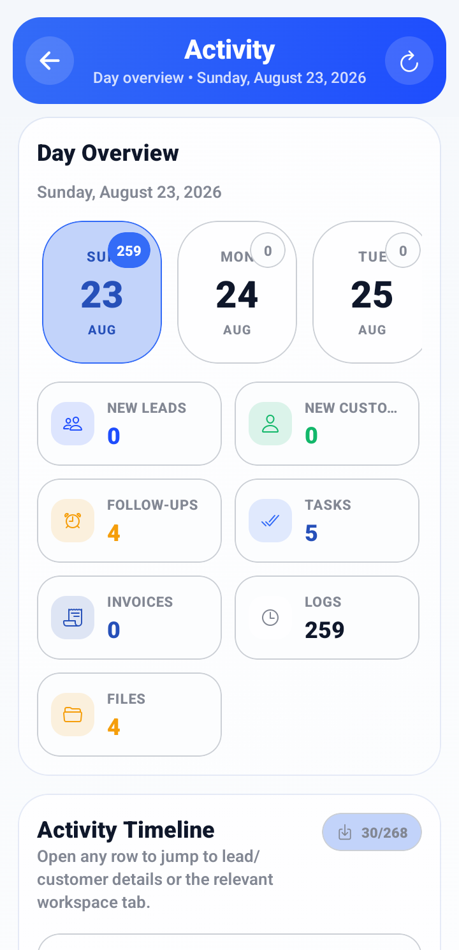
Task: Tap the Files folder icon
Action: coord(73,715)
